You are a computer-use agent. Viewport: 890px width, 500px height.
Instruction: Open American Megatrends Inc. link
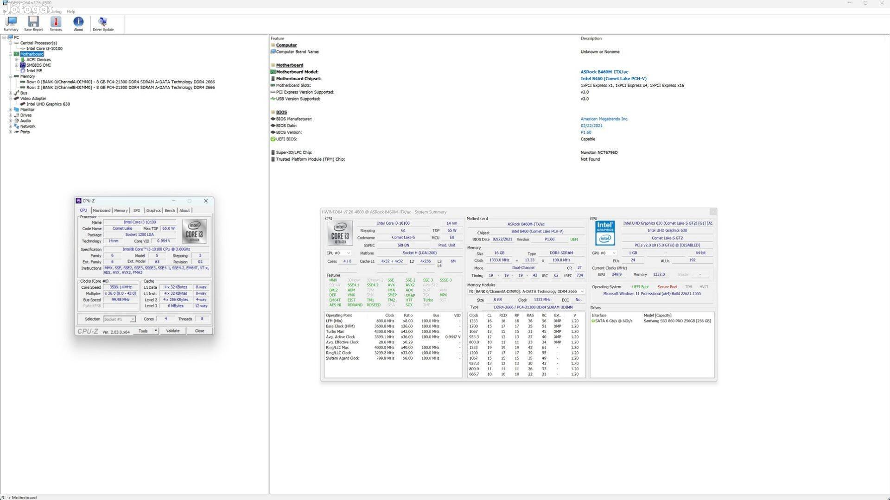[x=604, y=119]
